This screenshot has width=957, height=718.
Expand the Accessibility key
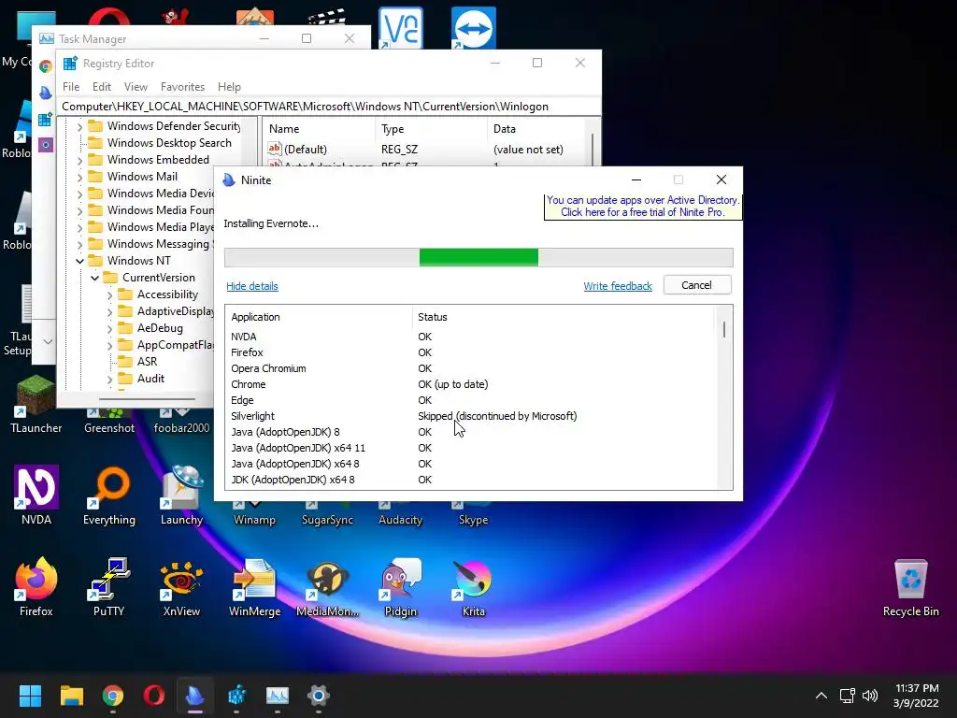pos(110,294)
